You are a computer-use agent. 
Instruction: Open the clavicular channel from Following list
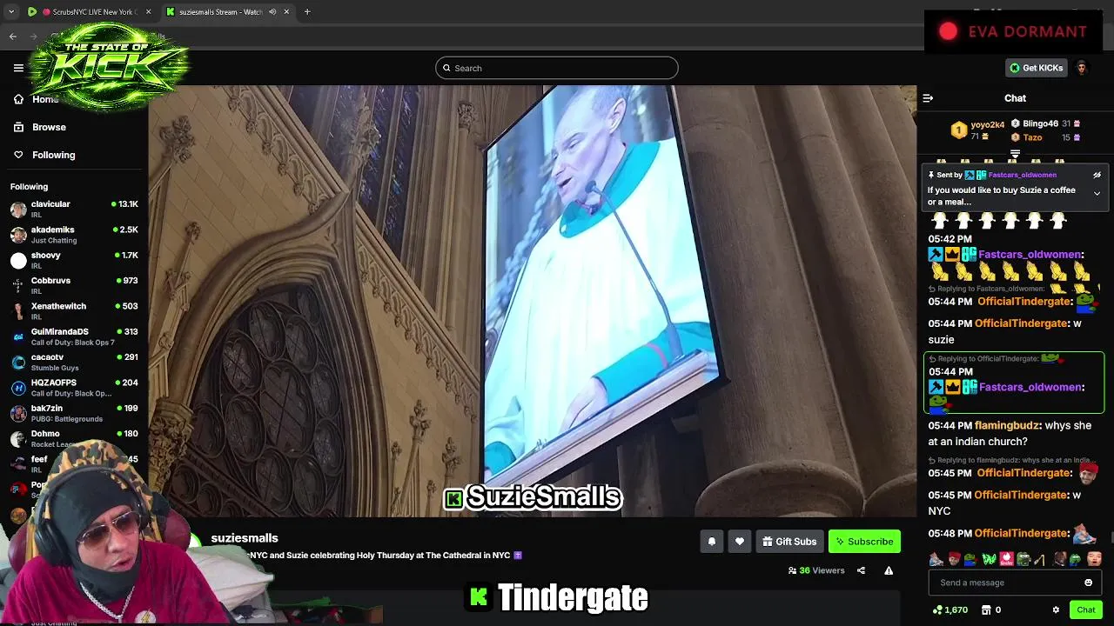(75, 209)
